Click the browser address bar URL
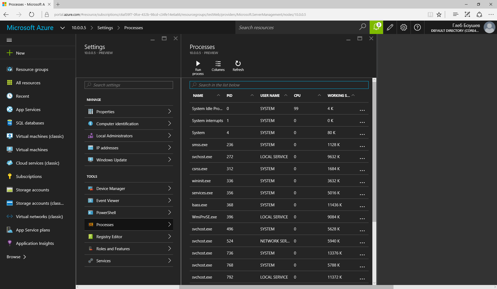Viewport: 497px width, 289px height. [x=180, y=14]
